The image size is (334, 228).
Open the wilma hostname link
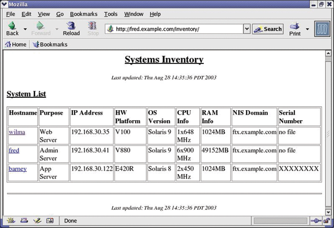click(17, 132)
